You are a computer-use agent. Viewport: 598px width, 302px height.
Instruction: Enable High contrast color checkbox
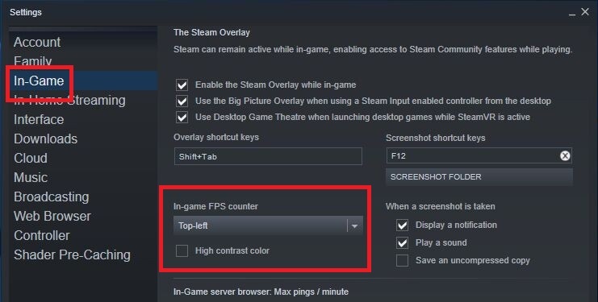point(182,250)
